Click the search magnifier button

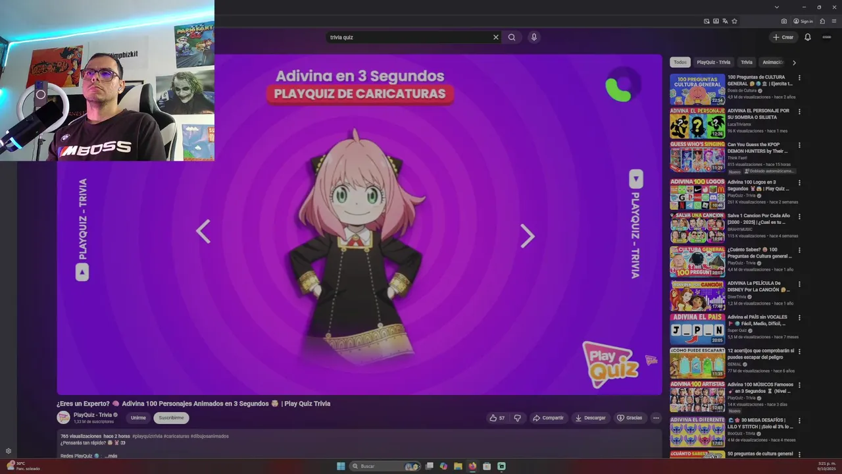tap(512, 38)
